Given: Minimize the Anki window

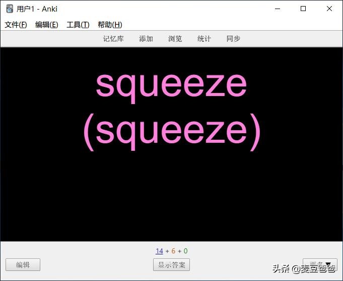Looking at the screenshot, I should pyautogui.click(x=278, y=9).
